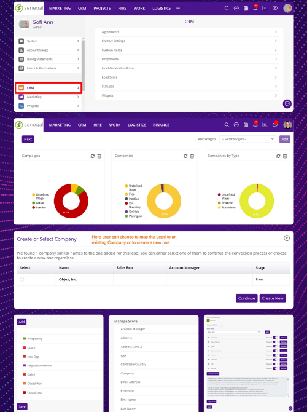Click the Billing Statements icon
This screenshot has height=412, width=307.
(x=21, y=59)
